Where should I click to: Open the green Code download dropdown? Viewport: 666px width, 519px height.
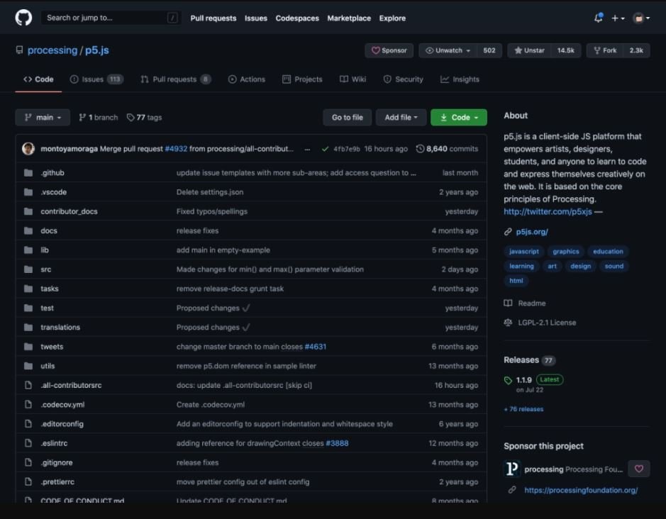coord(459,117)
